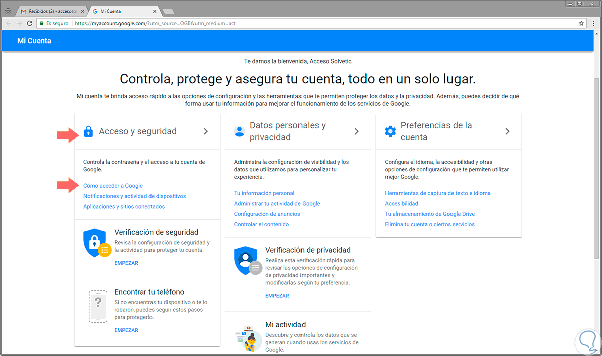
Task: Open Tu información personal link
Action: tap(264, 193)
